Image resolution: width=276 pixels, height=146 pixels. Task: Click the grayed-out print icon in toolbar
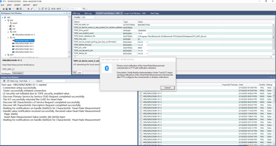14,9
